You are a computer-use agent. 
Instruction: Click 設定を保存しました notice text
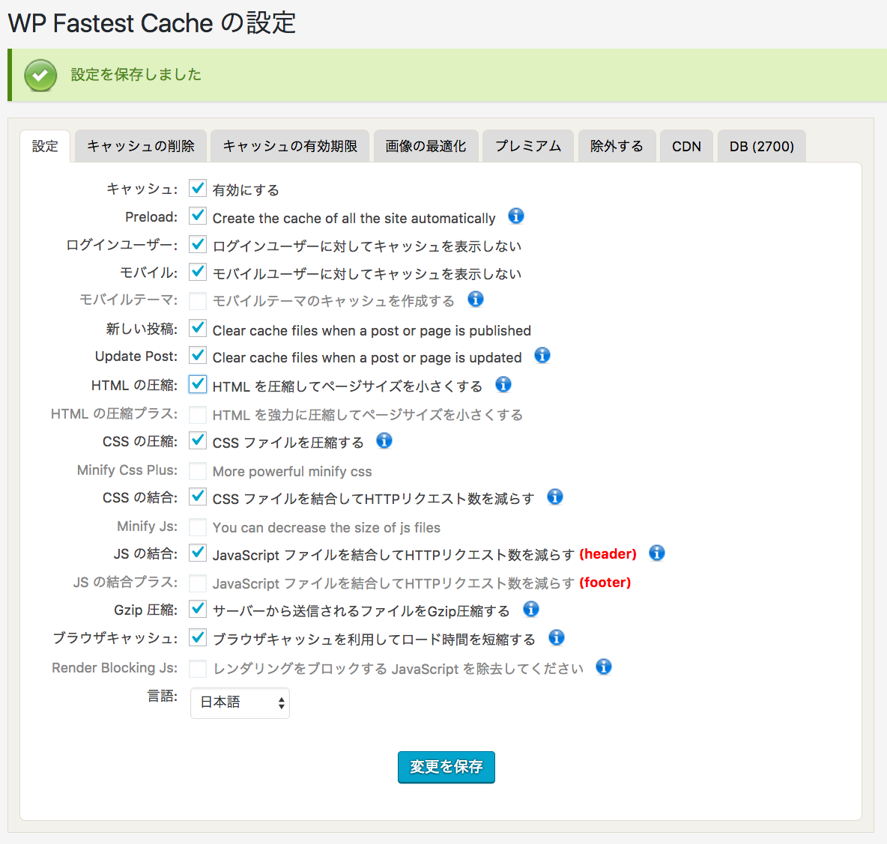point(136,75)
